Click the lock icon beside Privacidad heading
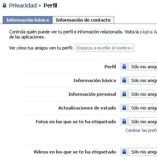 pos(5,5)
